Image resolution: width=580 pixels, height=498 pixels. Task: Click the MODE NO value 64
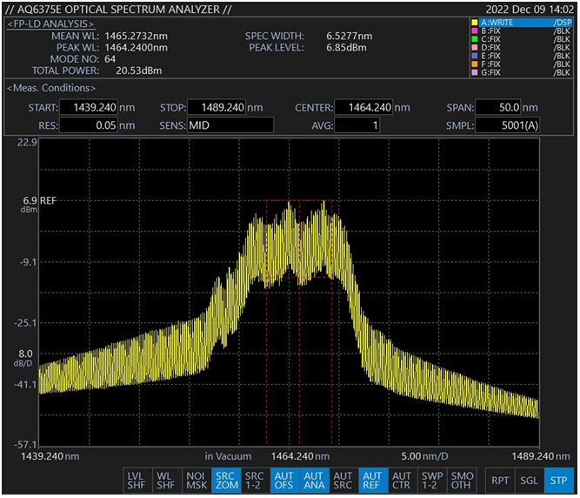point(110,59)
